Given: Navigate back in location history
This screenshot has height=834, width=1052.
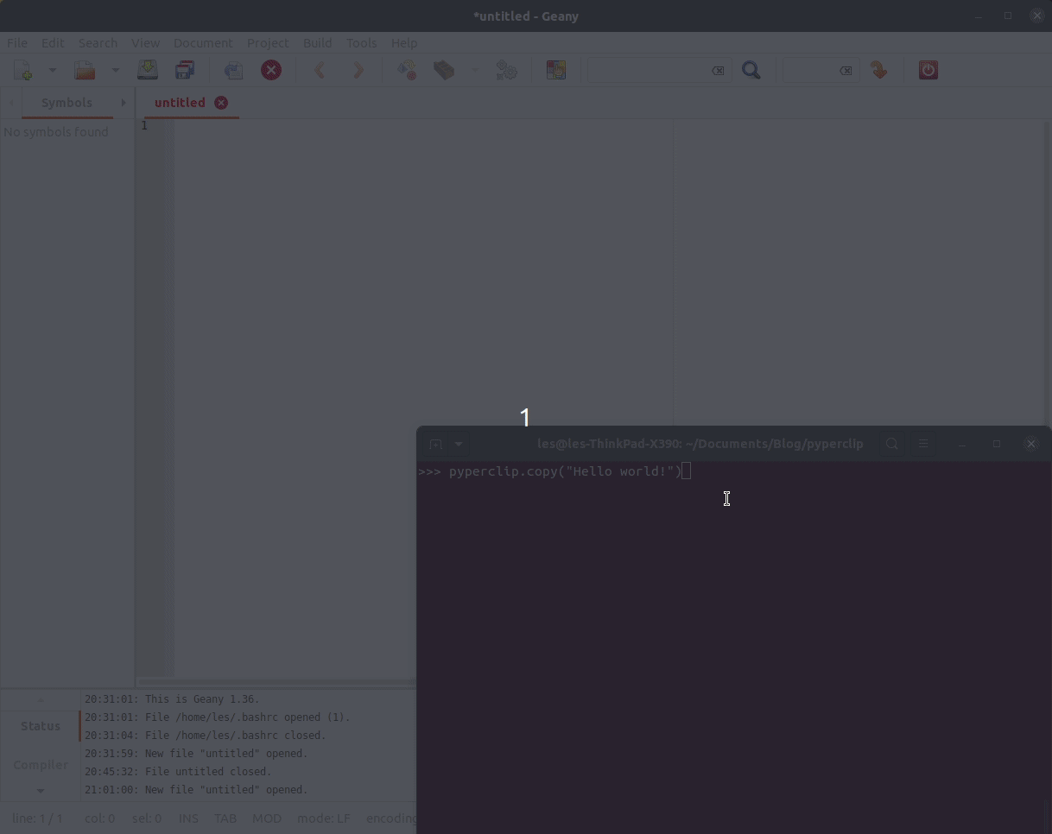Looking at the screenshot, I should (320, 70).
